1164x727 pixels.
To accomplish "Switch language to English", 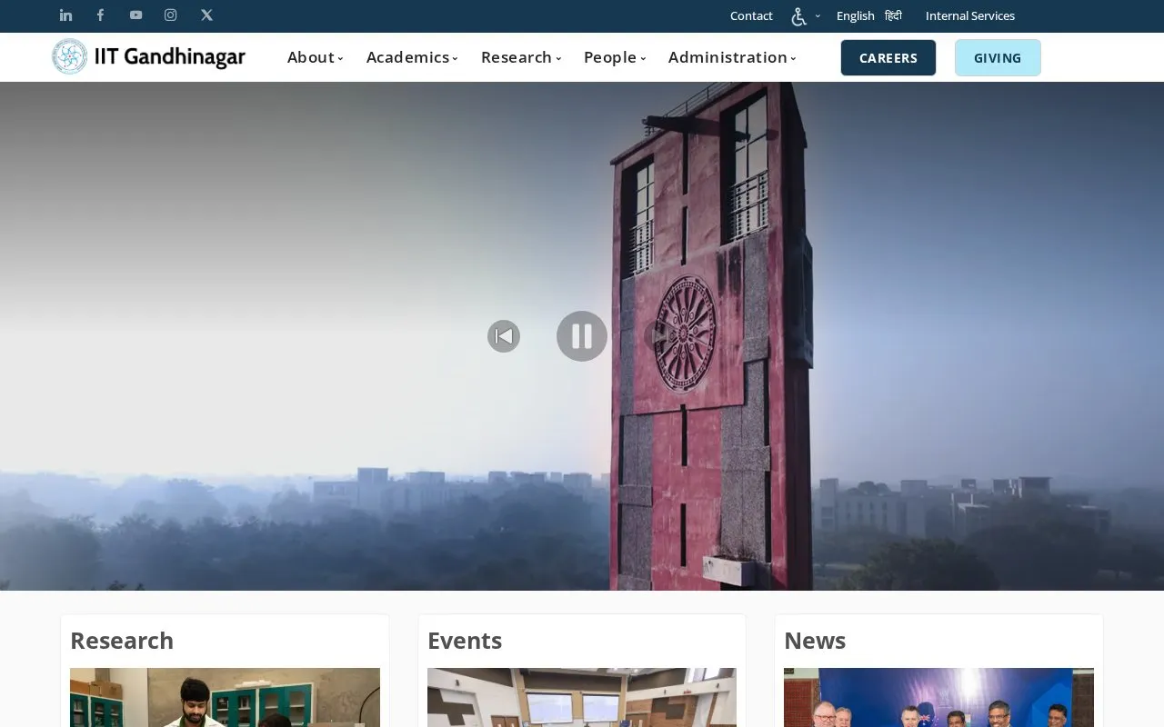I will click(x=856, y=15).
